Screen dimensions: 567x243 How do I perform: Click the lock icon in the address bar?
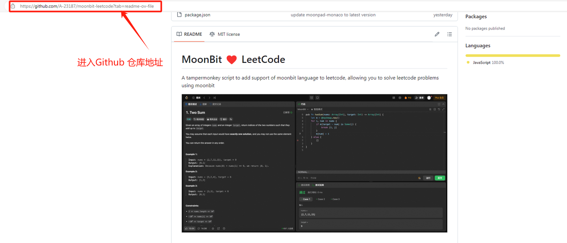[13, 6]
